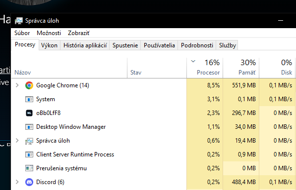Sort processes by Pamäť column
This screenshot has height=190, width=296.
point(241,68)
